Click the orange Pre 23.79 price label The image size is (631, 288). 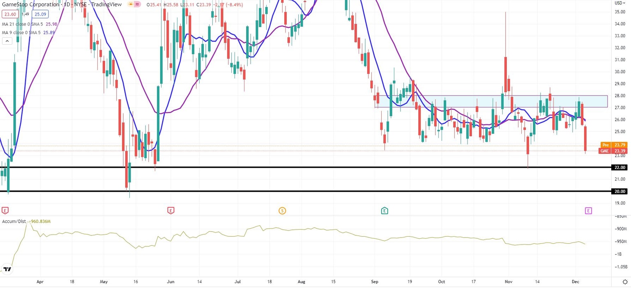(x=614, y=145)
